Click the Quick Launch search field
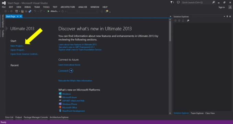Screen dimensions: 233x124 [x=196, y=2]
